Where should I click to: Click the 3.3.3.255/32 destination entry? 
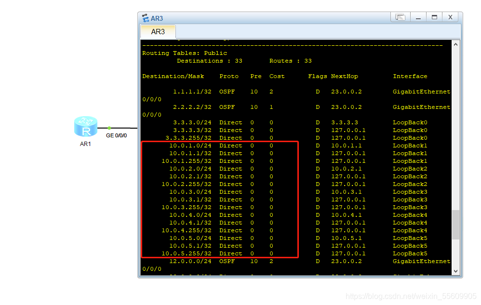pos(188,138)
